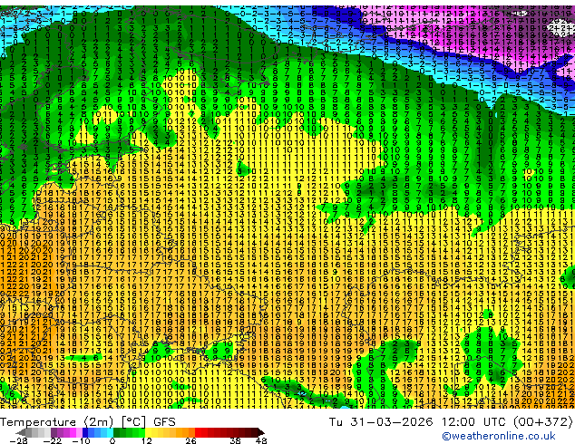
Task: Select the cyan legend color swatch
Action: pos(110,432)
